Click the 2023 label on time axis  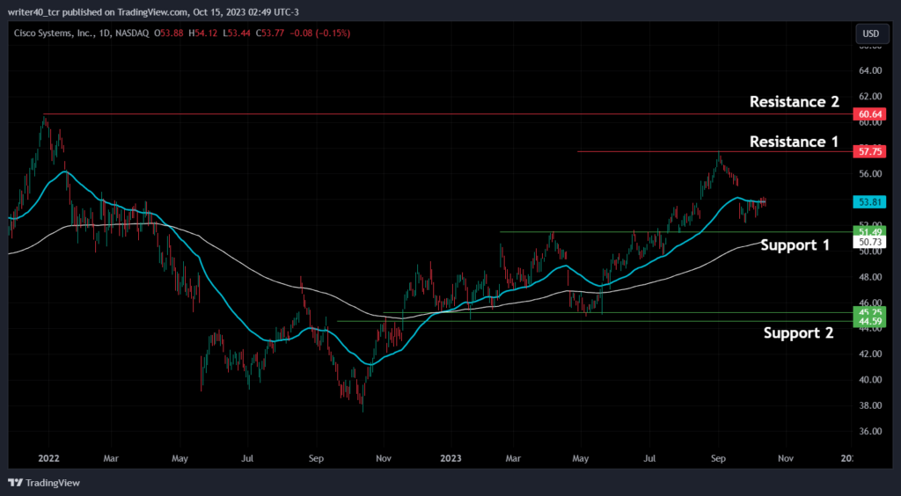pos(451,458)
